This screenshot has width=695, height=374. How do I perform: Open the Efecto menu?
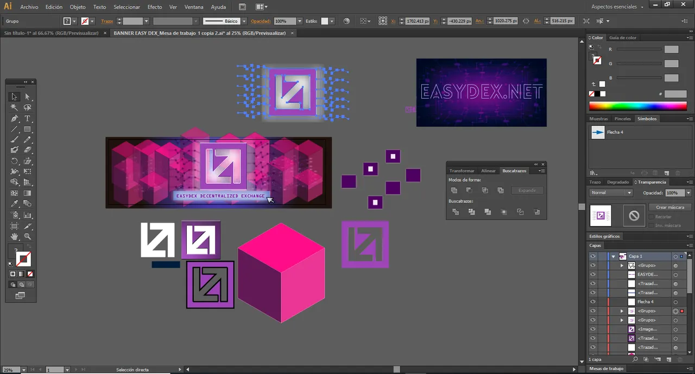point(155,7)
